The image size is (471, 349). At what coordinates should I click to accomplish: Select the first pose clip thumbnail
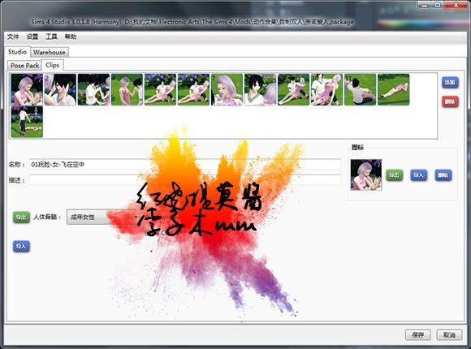tap(27, 89)
